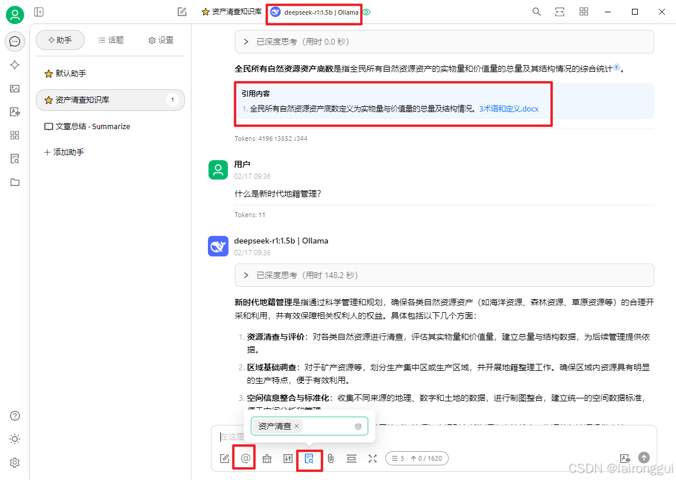676x480 pixels.
Task: Open the settings gear in left sidebar
Action: 15,463
